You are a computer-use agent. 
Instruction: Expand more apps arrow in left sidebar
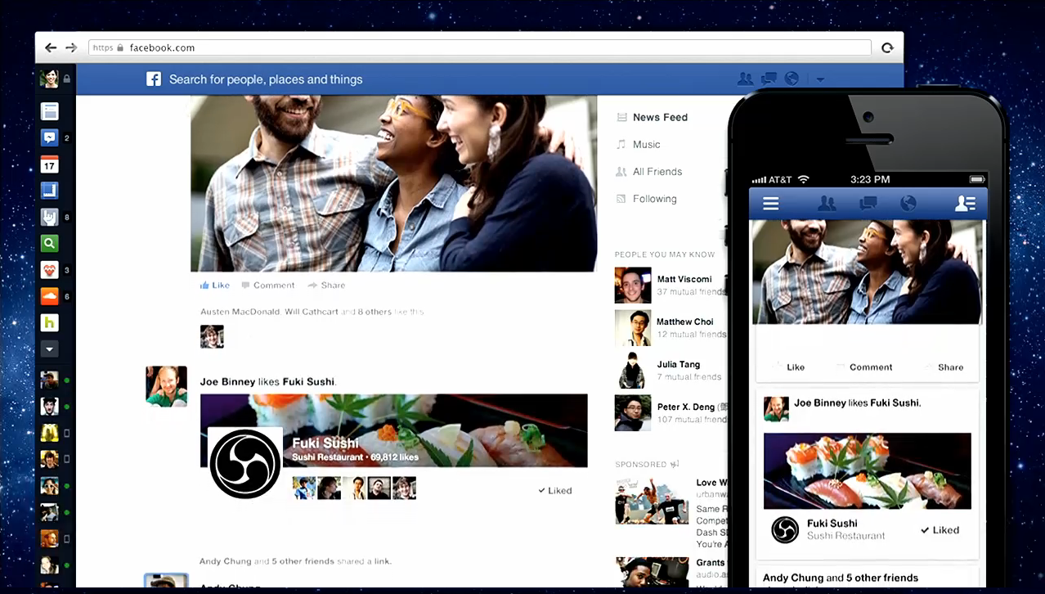pos(49,349)
